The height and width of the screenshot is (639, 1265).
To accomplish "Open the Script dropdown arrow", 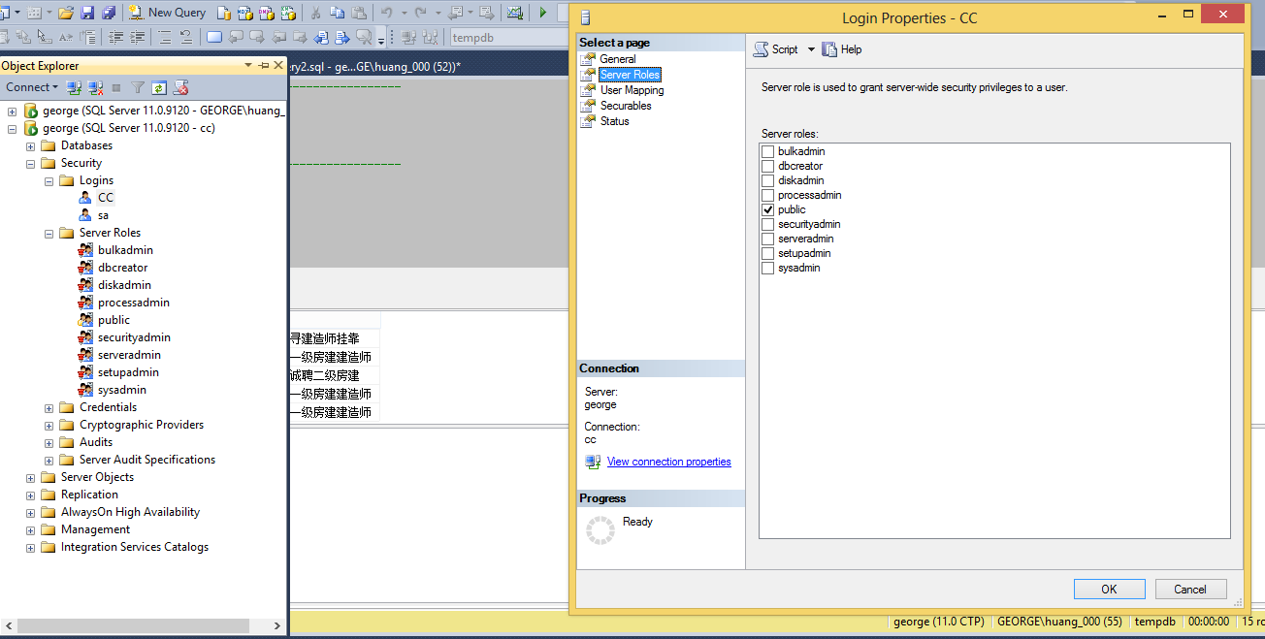I will [x=811, y=49].
